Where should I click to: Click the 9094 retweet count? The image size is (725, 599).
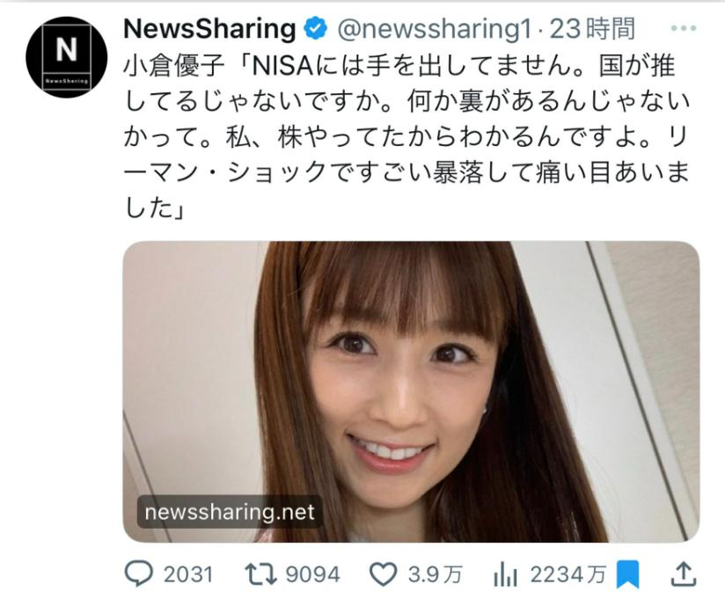pos(312,574)
